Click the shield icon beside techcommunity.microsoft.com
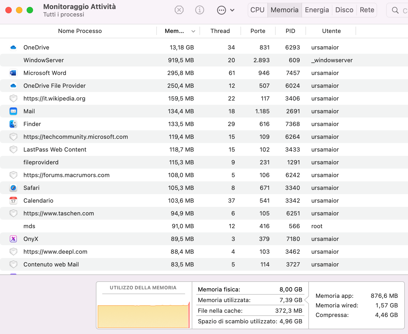 pos(13,137)
